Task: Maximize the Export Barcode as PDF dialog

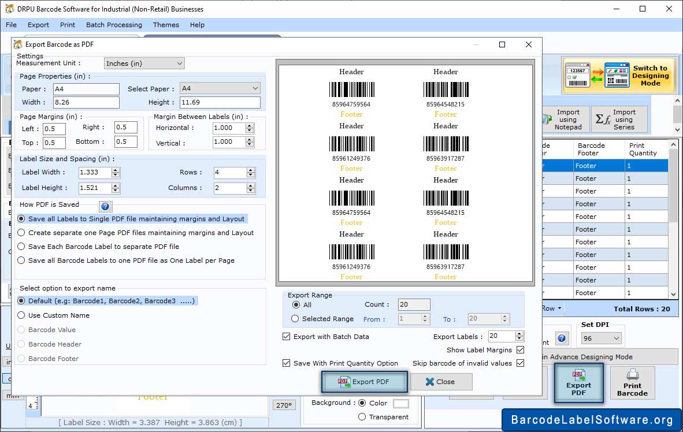Action: (502, 44)
